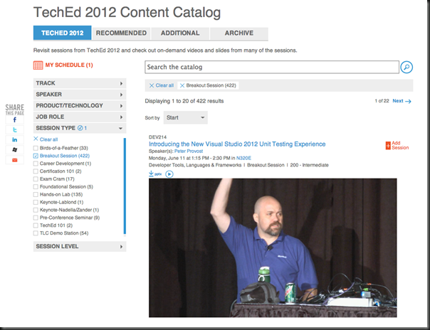Clear all in the filter bar

pyautogui.click(x=162, y=85)
